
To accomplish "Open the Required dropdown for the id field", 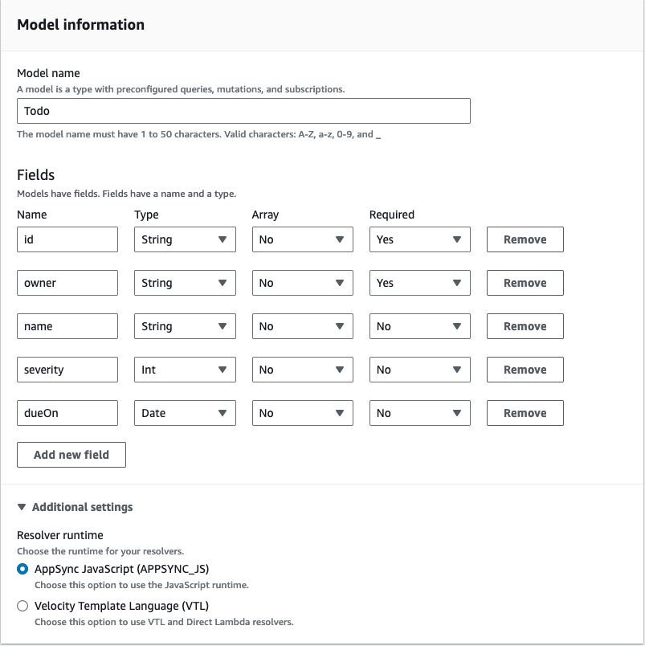I will tap(419, 239).
